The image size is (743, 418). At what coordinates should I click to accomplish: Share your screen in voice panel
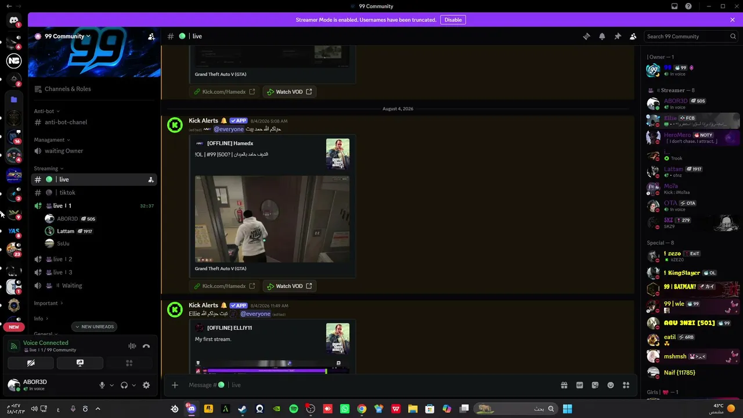[x=80, y=363]
